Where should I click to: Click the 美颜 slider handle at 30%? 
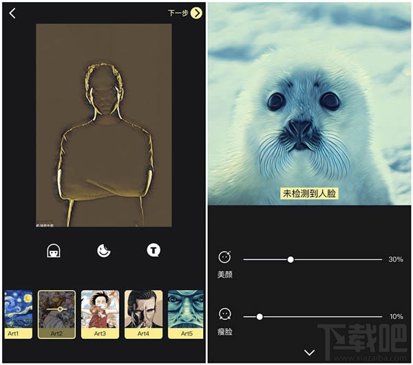coord(290,260)
